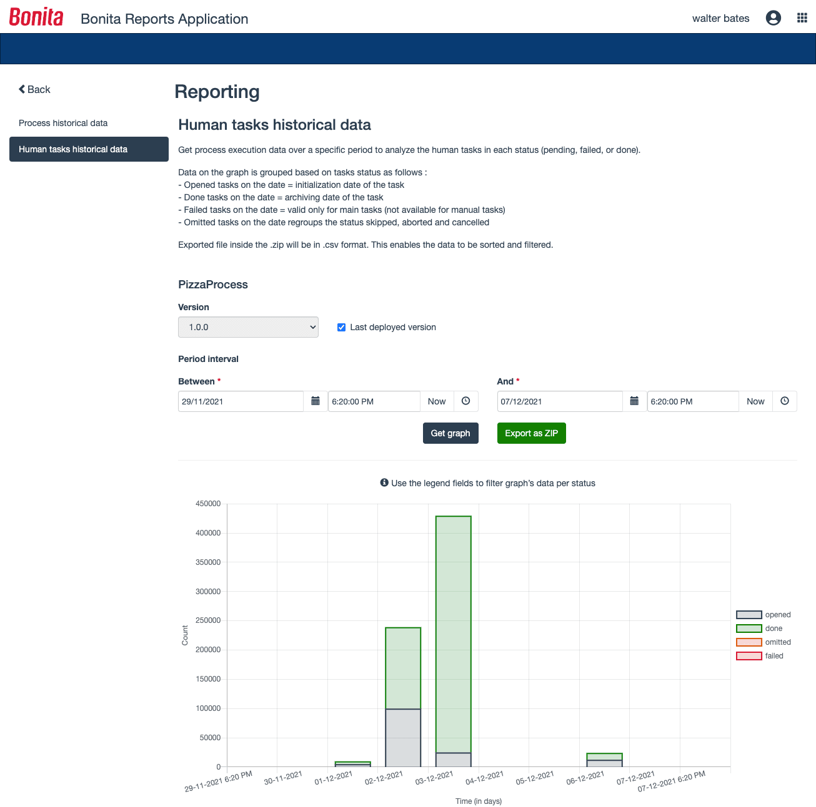Open the calendar picker for the Between date
Screen dimensions: 816x807
316,401
